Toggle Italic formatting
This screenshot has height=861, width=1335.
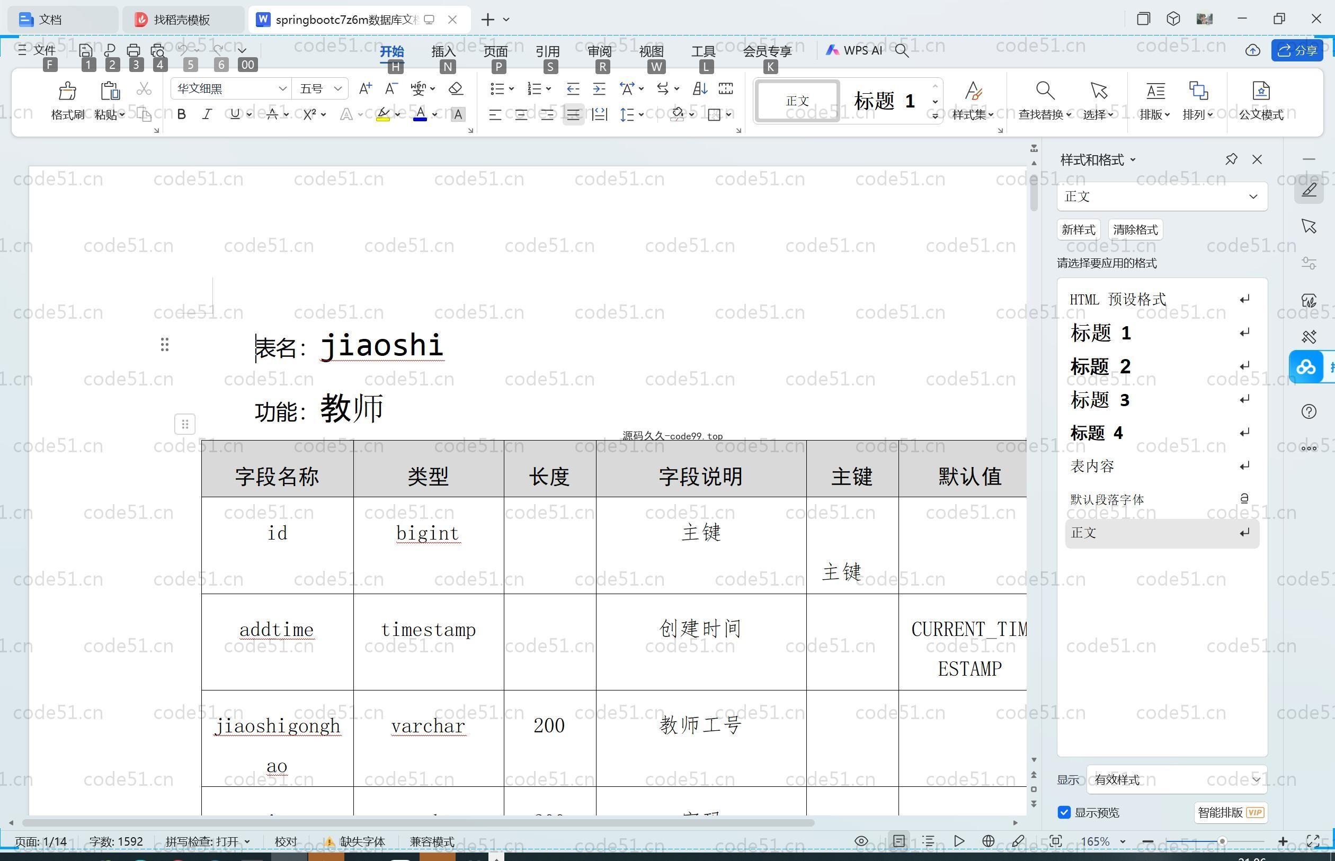[x=207, y=114]
